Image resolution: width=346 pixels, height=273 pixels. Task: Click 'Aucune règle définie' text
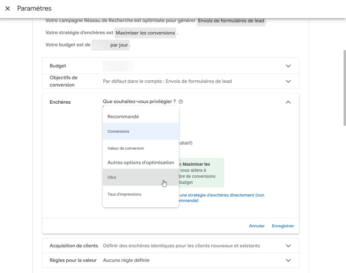[126, 260]
